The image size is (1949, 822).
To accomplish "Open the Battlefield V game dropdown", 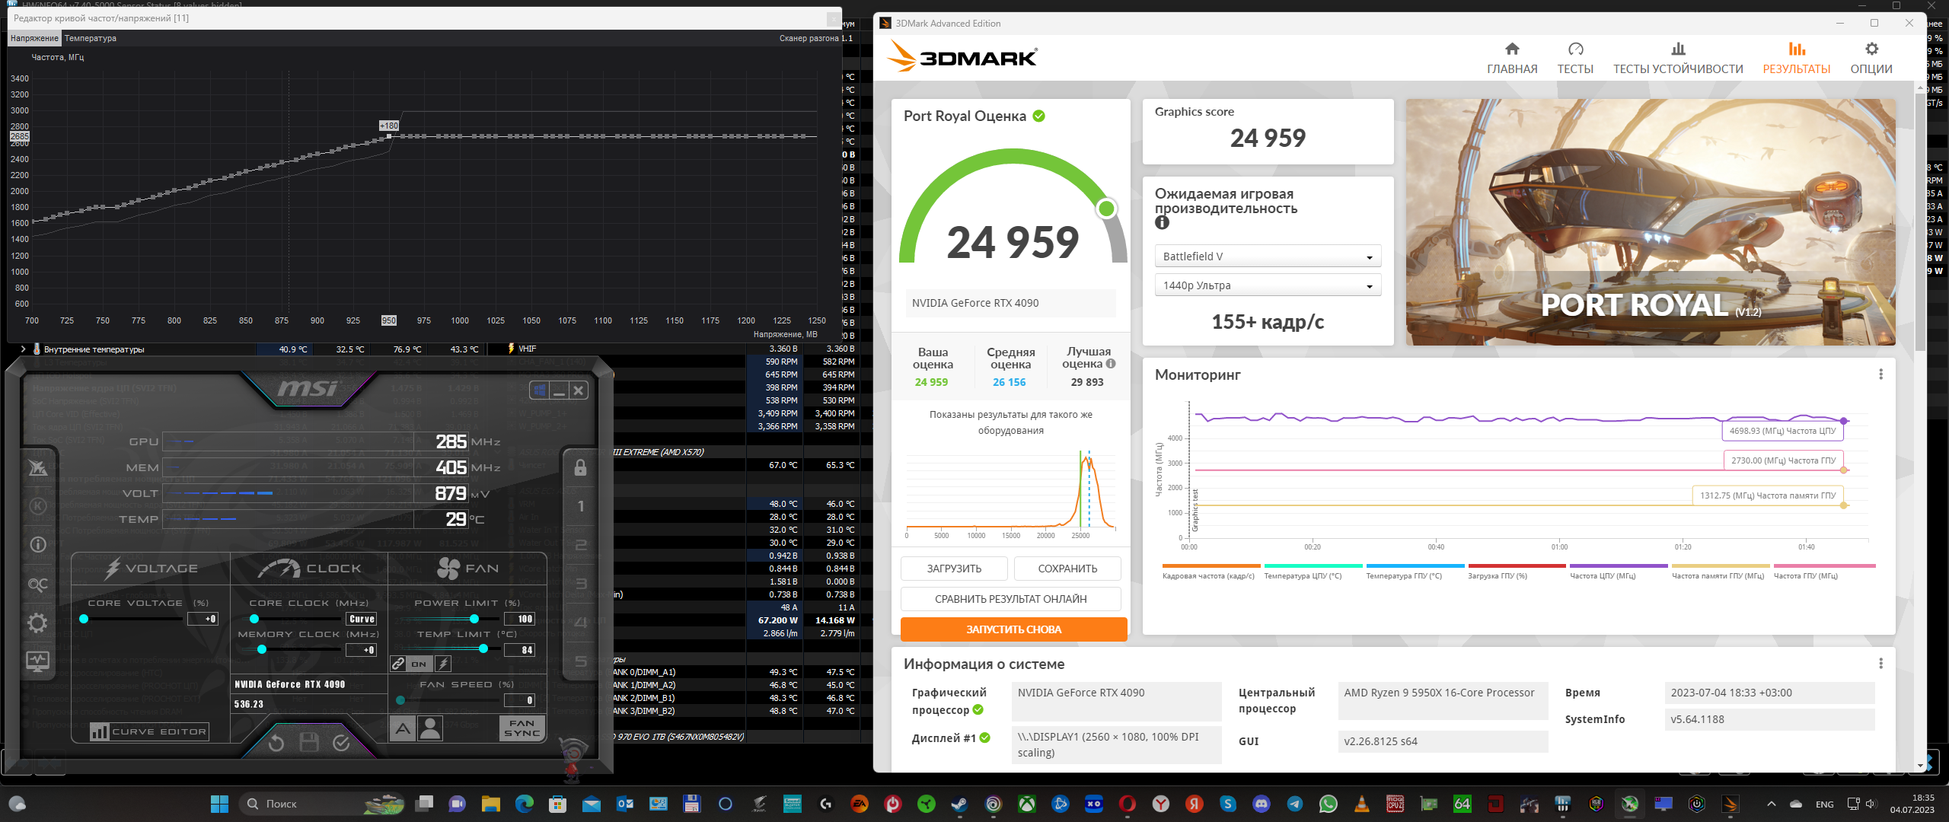I will coord(1268,256).
